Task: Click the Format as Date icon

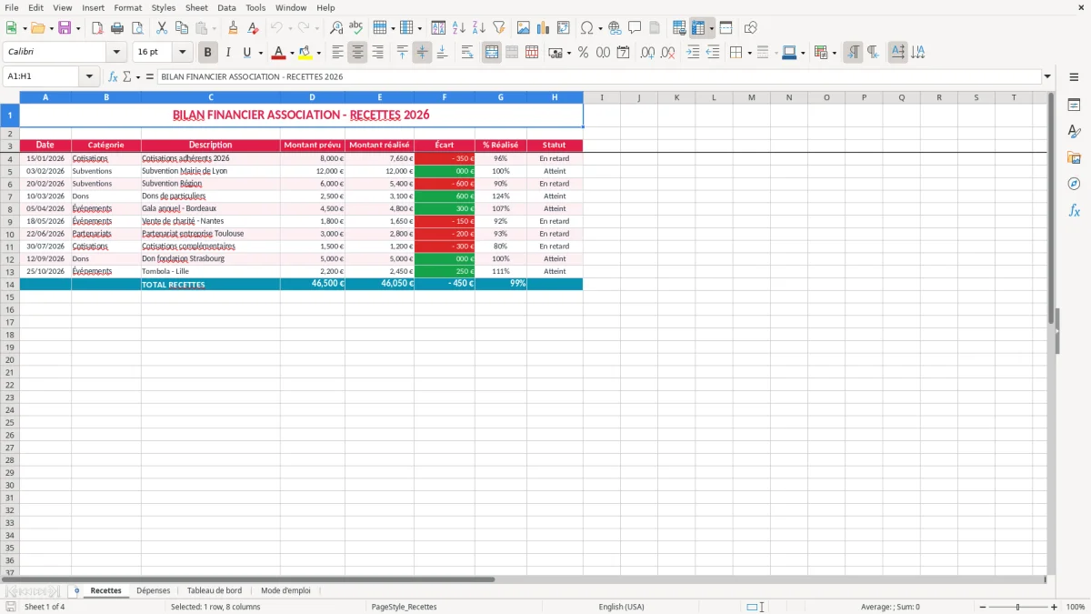Action: tap(623, 53)
